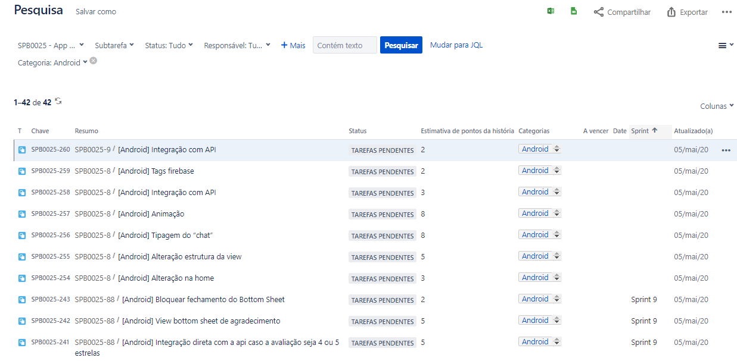
Task: Click subtask type icon for SPB0025-255
Action: click(x=22, y=257)
